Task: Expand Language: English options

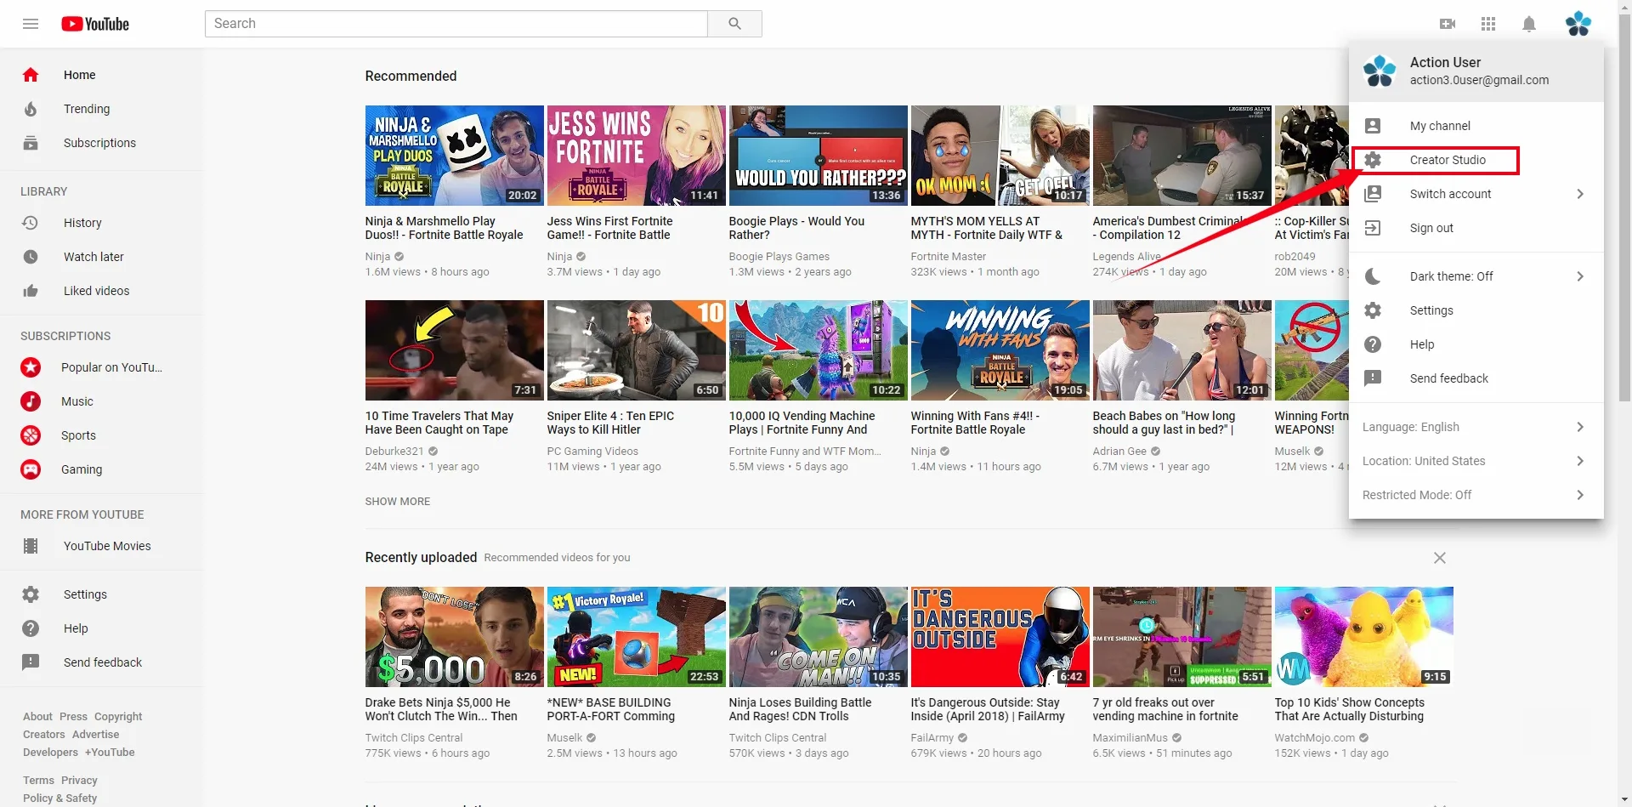Action: [1476, 427]
